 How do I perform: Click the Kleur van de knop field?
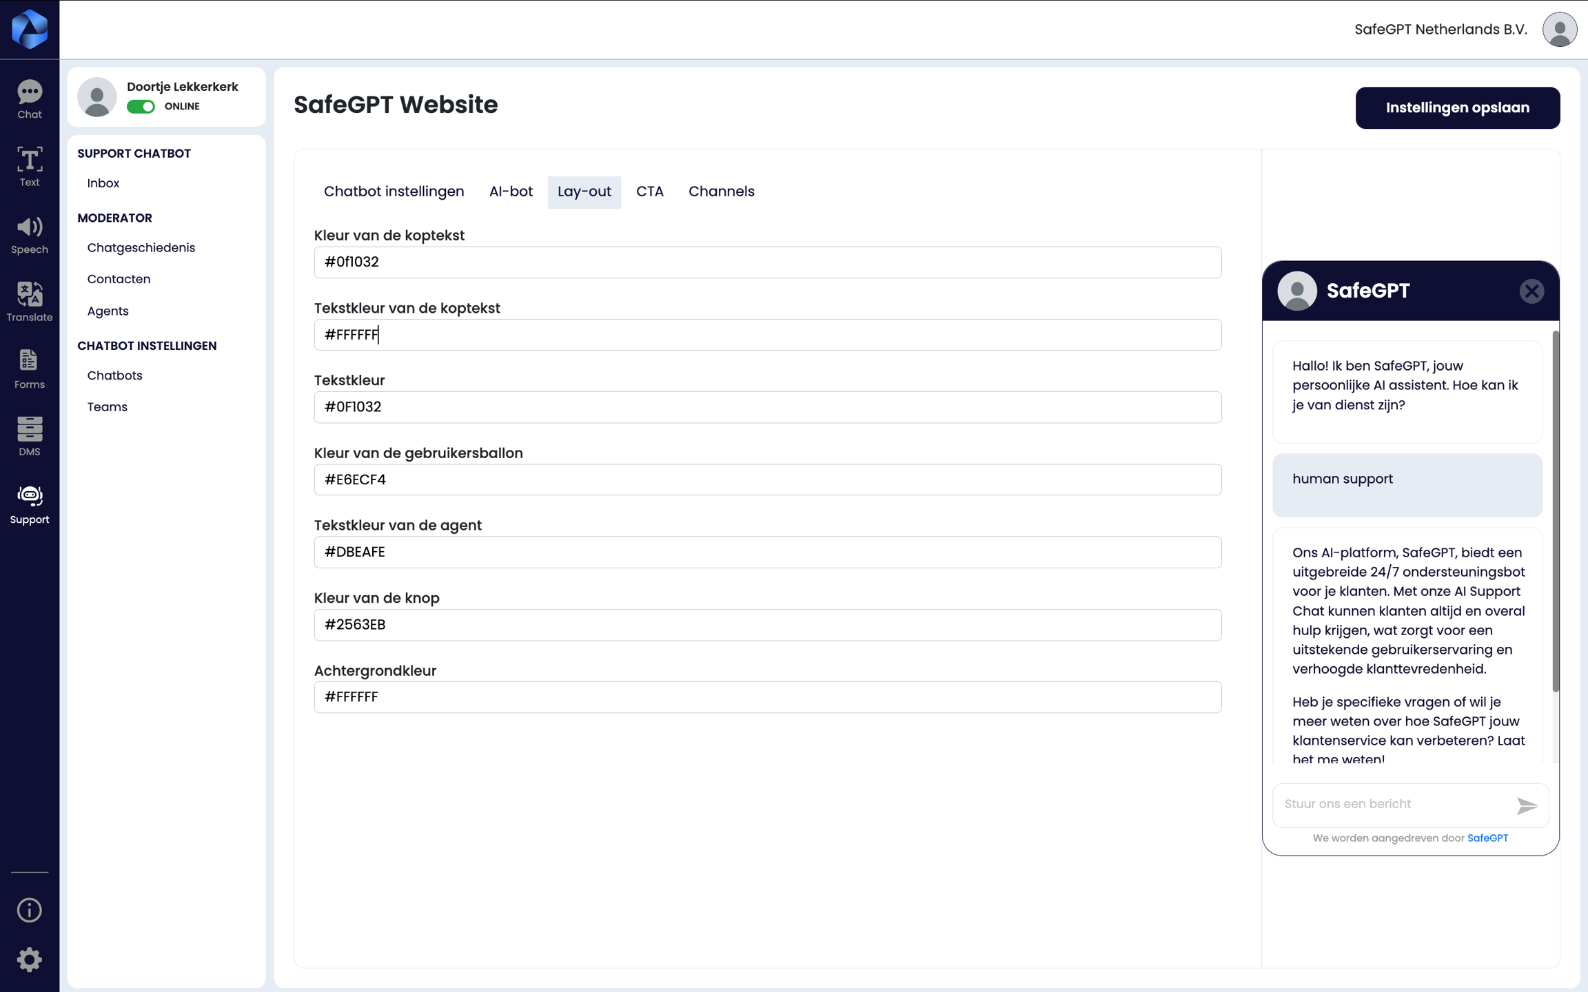tap(767, 624)
